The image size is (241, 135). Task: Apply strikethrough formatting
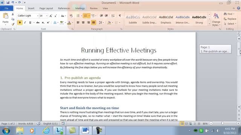[x=38, y=22]
